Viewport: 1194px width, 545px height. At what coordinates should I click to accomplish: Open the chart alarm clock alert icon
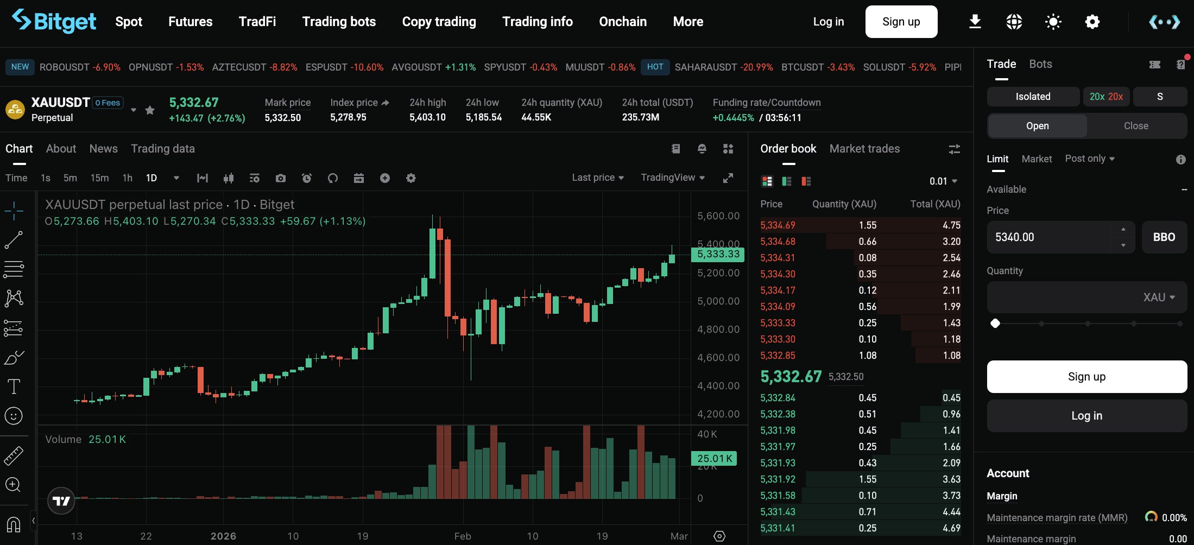(x=307, y=178)
